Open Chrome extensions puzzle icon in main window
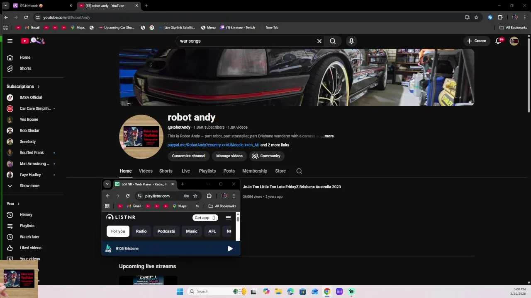 pos(500,17)
